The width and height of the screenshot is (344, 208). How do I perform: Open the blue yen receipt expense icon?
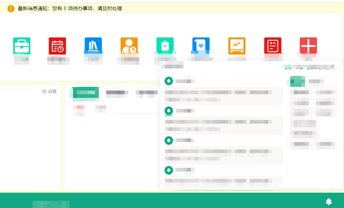point(201,46)
